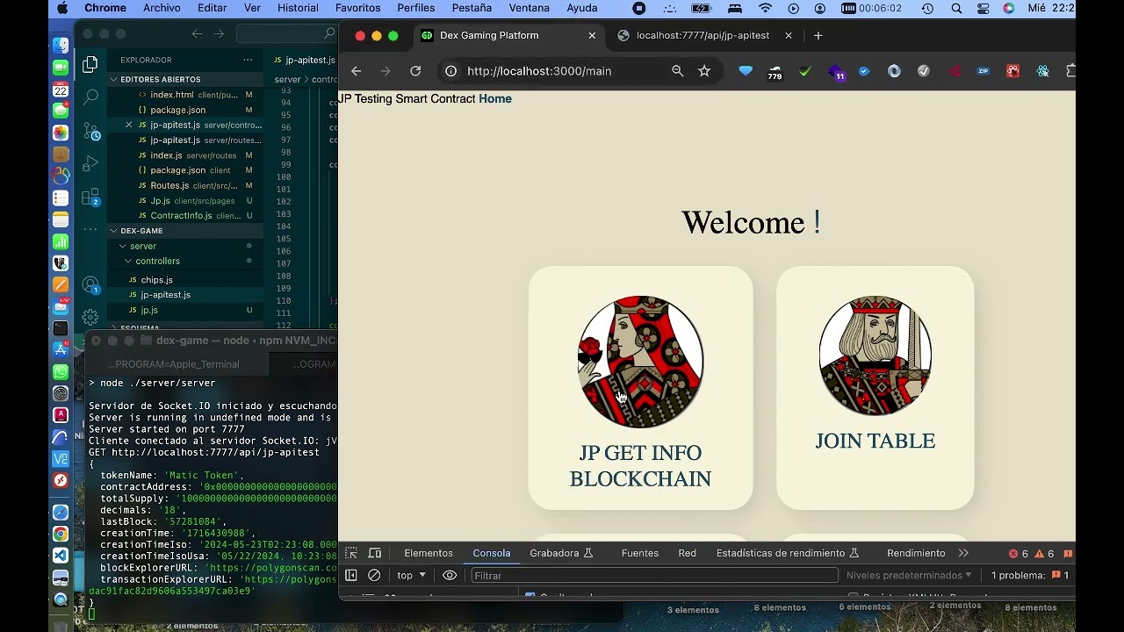Open new Chrome tab plus button

point(818,36)
